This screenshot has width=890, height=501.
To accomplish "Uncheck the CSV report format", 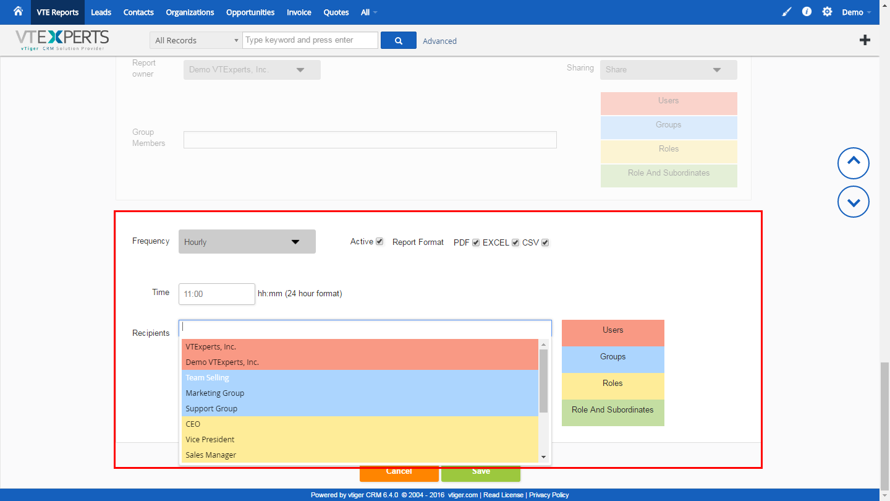I will 545,242.
